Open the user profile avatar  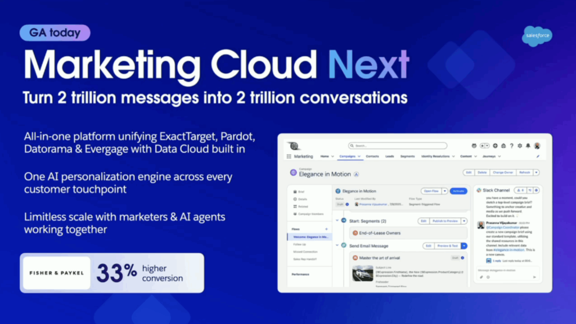(x=537, y=146)
